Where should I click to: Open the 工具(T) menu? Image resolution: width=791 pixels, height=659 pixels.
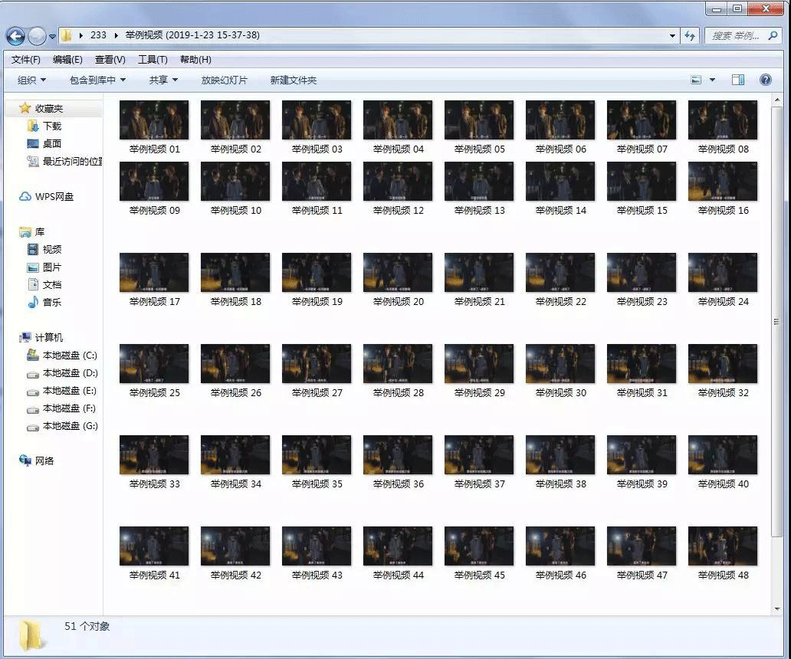[152, 60]
